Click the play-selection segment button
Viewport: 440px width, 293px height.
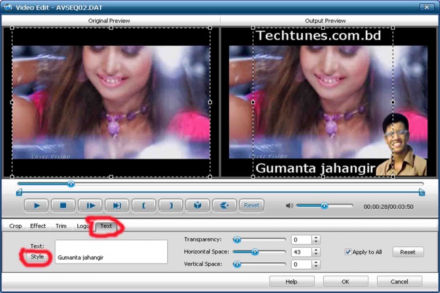[x=117, y=206]
